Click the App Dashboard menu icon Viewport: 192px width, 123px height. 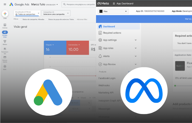tap(114, 4)
